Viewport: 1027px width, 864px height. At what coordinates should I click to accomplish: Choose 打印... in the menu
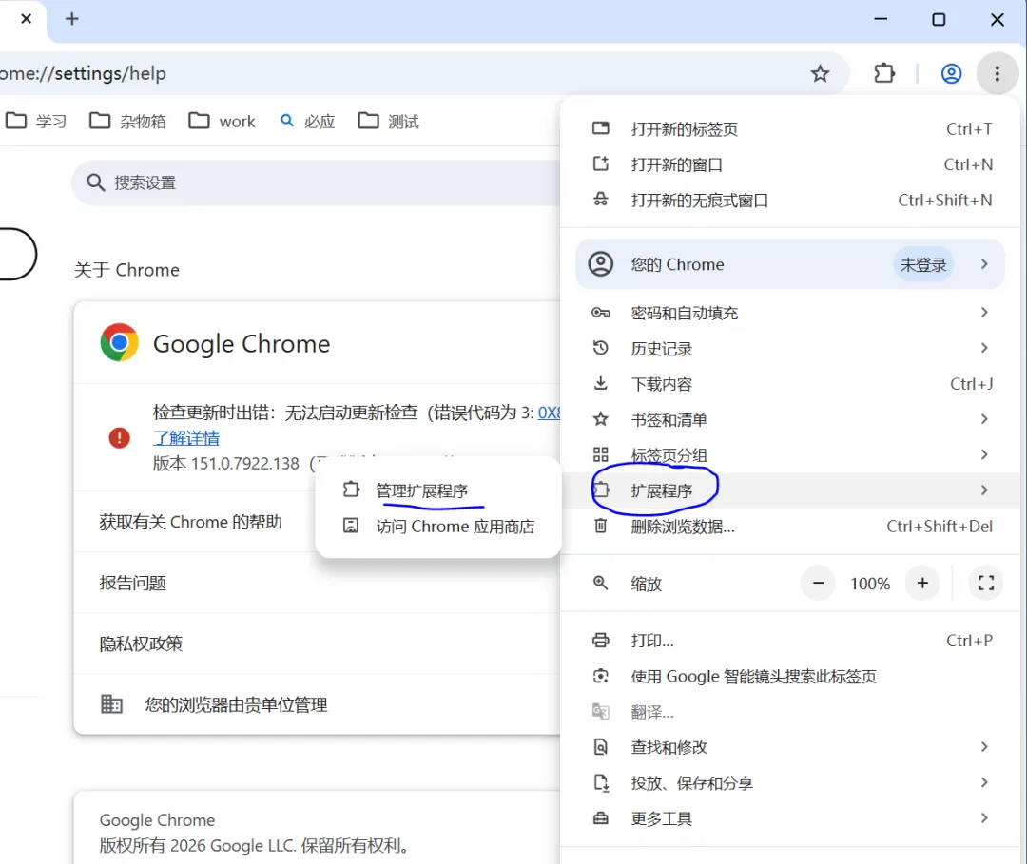[790, 640]
